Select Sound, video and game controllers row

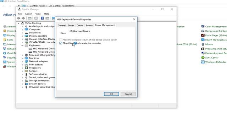point(42,78)
